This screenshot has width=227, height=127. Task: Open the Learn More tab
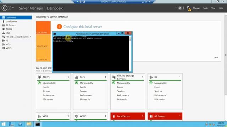43,55
